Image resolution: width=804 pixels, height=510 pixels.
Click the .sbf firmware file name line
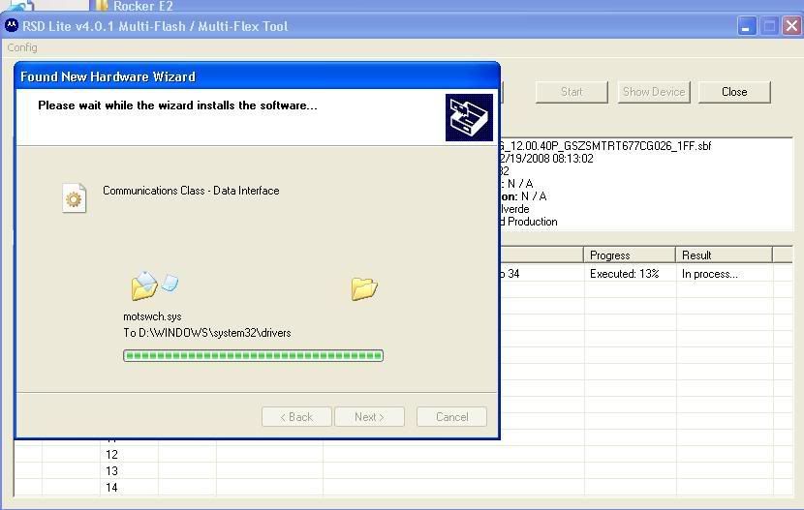606,146
